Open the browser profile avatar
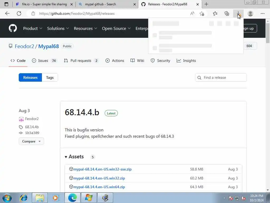 point(250,13)
